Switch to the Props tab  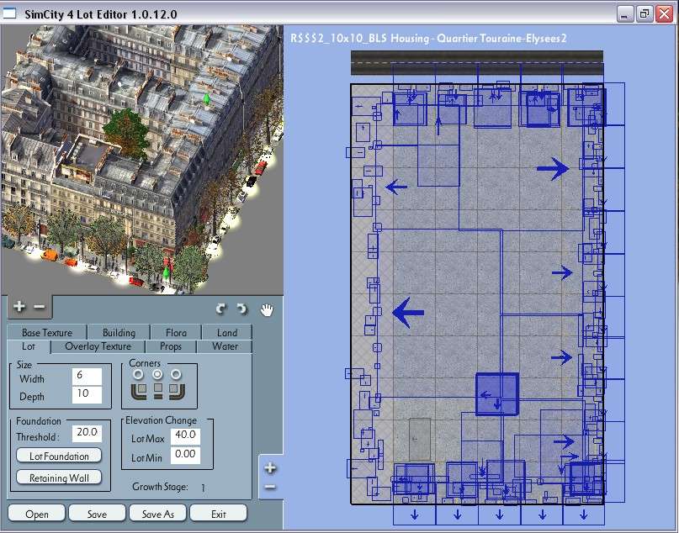coord(171,346)
